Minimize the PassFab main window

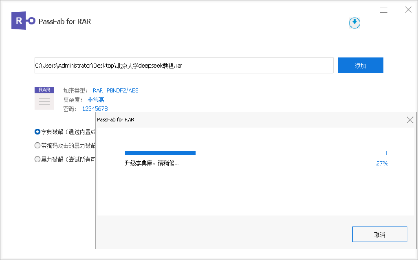(x=396, y=10)
